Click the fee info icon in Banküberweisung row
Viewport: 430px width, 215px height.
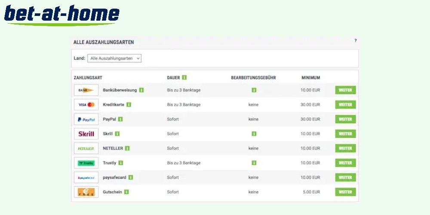click(x=254, y=90)
